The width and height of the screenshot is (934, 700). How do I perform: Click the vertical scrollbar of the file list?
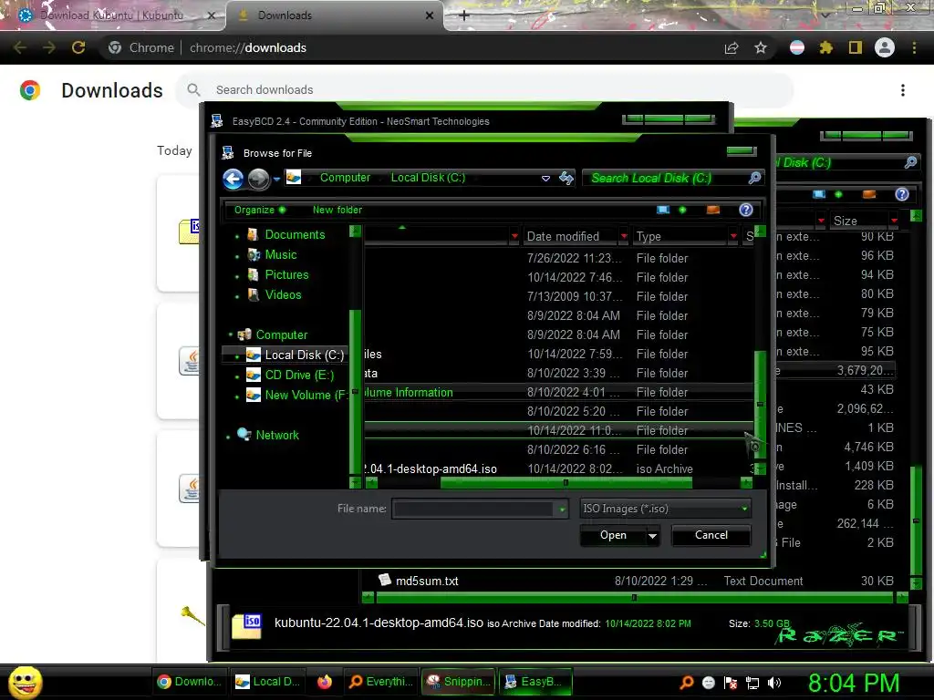pyautogui.click(x=760, y=405)
